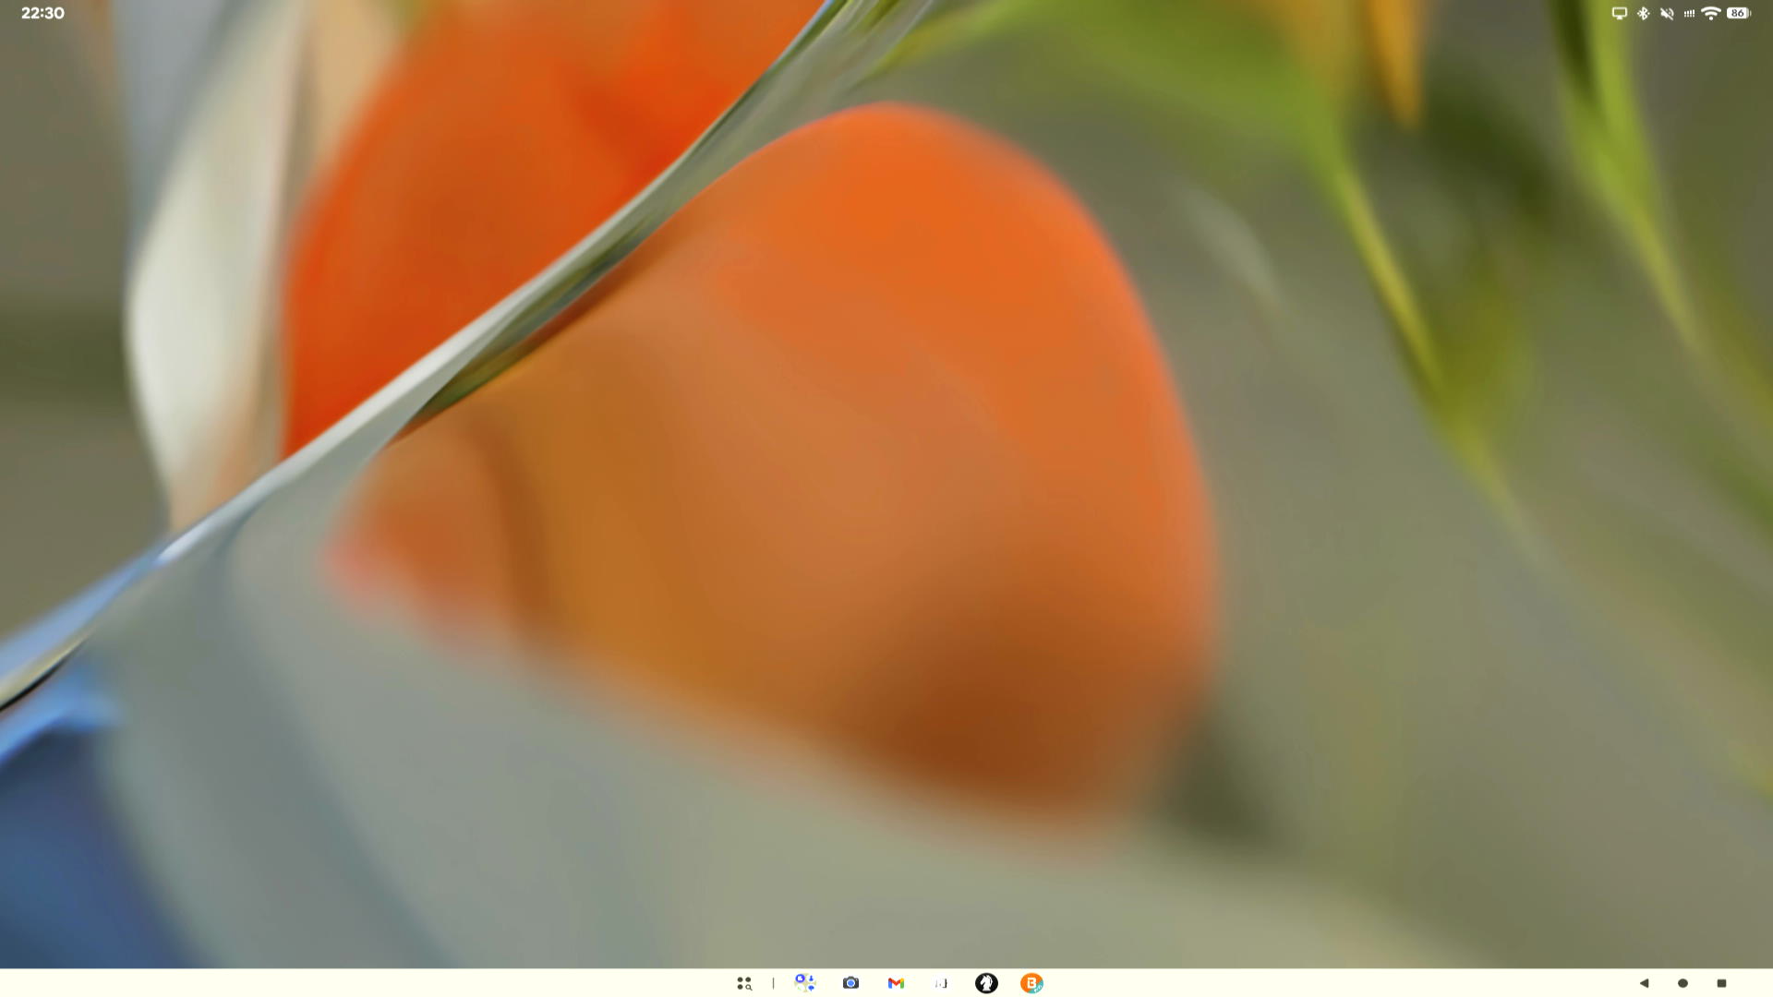
Task: Tap the cellular signal strength indicator
Action: (1690, 13)
